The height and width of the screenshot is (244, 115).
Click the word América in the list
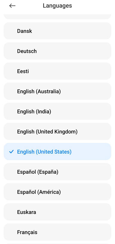coord(49,192)
